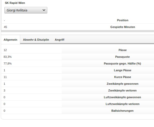154x127 pixels.
Task: Click the 83,3% pass rate value
Action: coord(7,57)
